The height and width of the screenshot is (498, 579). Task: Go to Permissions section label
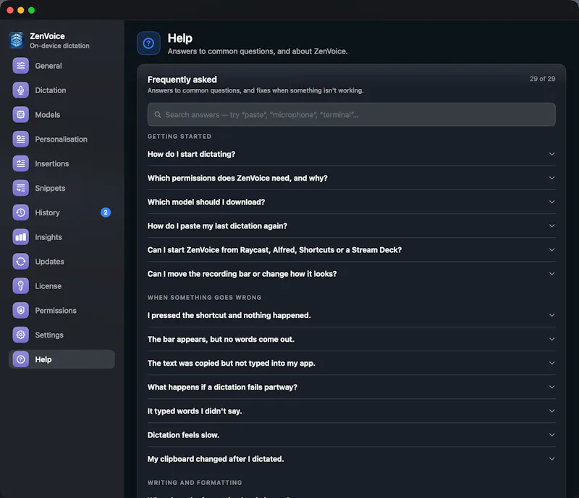pos(56,311)
